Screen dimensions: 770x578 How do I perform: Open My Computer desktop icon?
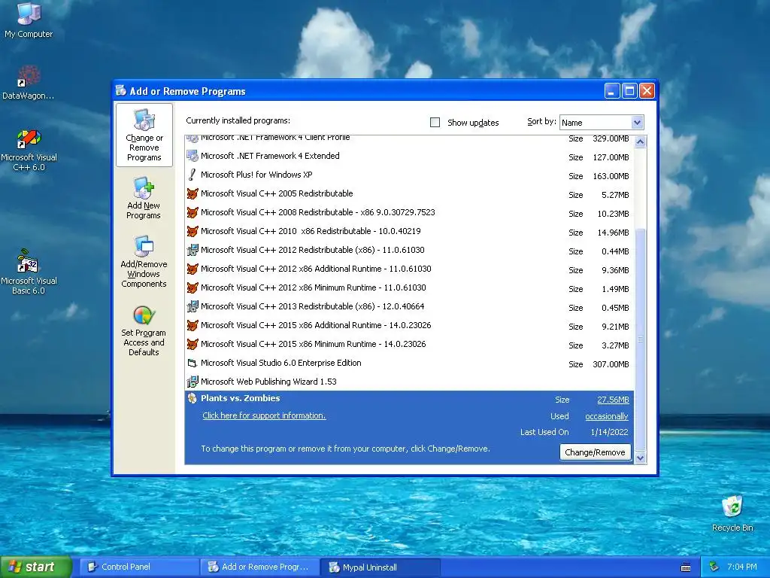[29, 20]
